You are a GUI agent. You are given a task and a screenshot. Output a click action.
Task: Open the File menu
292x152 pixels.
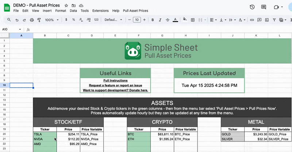[16, 11]
